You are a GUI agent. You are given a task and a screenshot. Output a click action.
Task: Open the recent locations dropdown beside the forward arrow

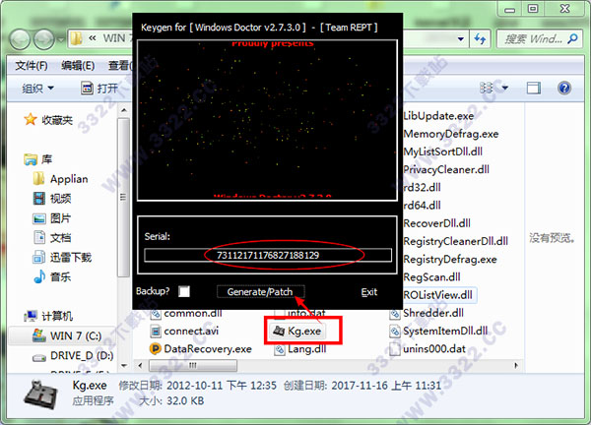coord(61,39)
